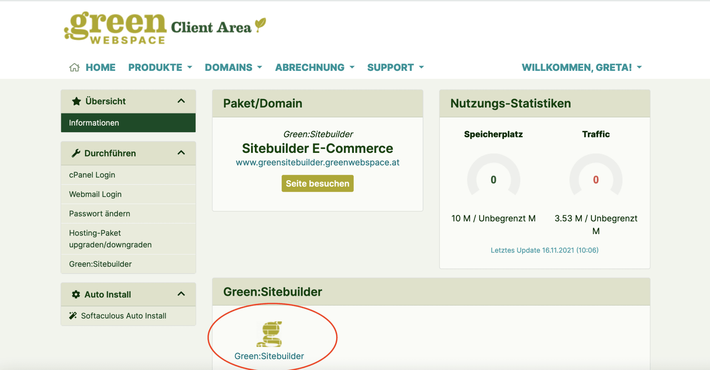Image resolution: width=710 pixels, height=370 pixels.
Task: Click the Paket/Domain panel heading
Action: 263,103
